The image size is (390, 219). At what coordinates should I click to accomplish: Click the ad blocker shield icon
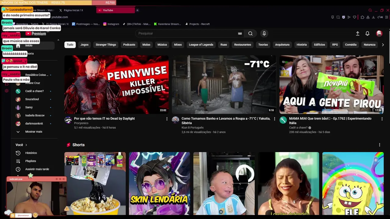(x=343, y=17)
